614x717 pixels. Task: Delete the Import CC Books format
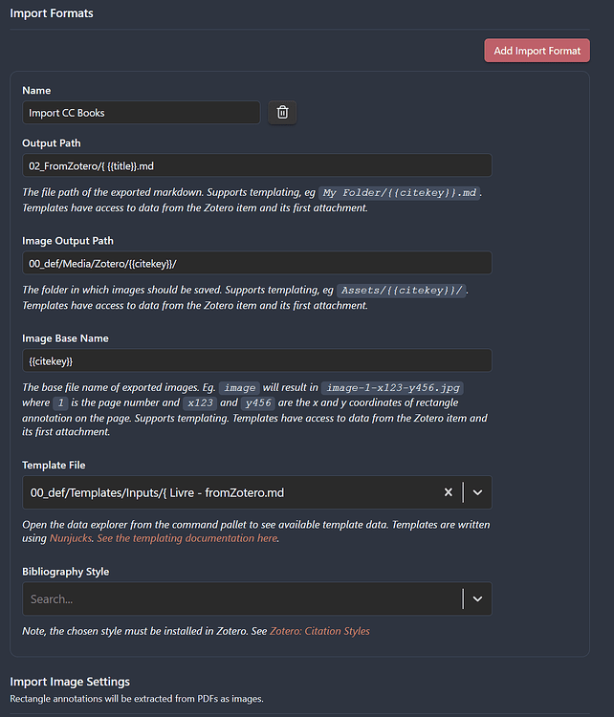click(282, 113)
